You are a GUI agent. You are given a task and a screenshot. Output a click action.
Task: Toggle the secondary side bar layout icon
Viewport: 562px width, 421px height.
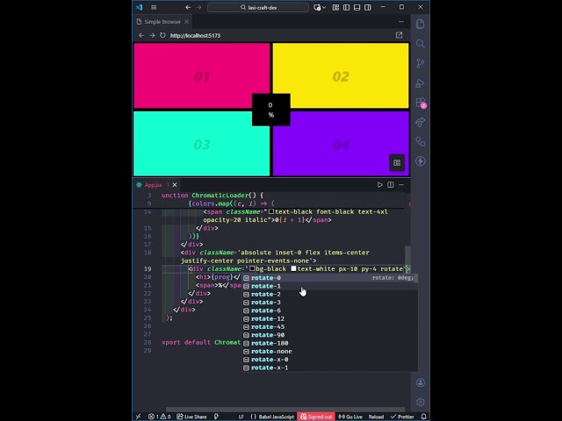point(368,7)
